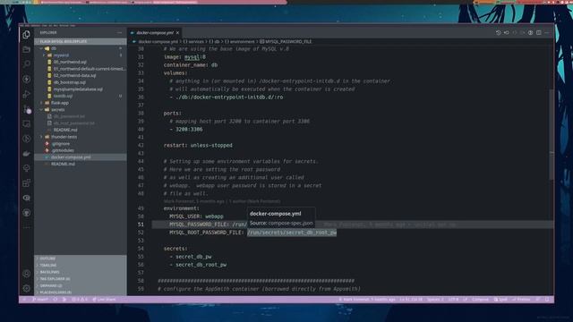This screenshot has width=573, height=322.
Task: Open the Run and Debug view
Action: coord(26,94)
